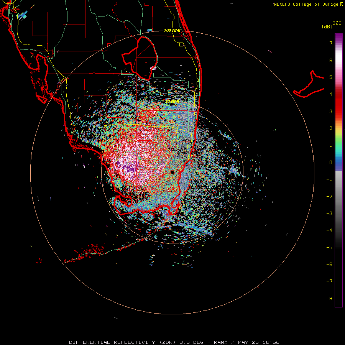Click the "0.5 DEG" elevation text in the caption
Screen dimensions: 345x345
pos(191,342)
